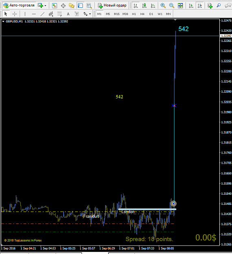The image size is (232, 254).
Task: Click the current price tag 1.32392
Action: point(226,36)
